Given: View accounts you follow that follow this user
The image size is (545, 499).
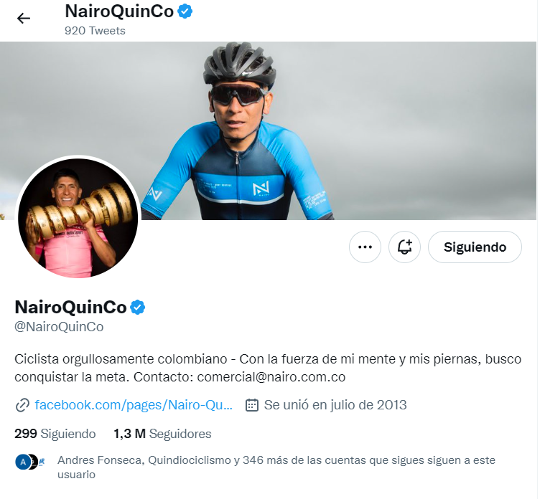Looking at the screenshot, I should (276, 467).
